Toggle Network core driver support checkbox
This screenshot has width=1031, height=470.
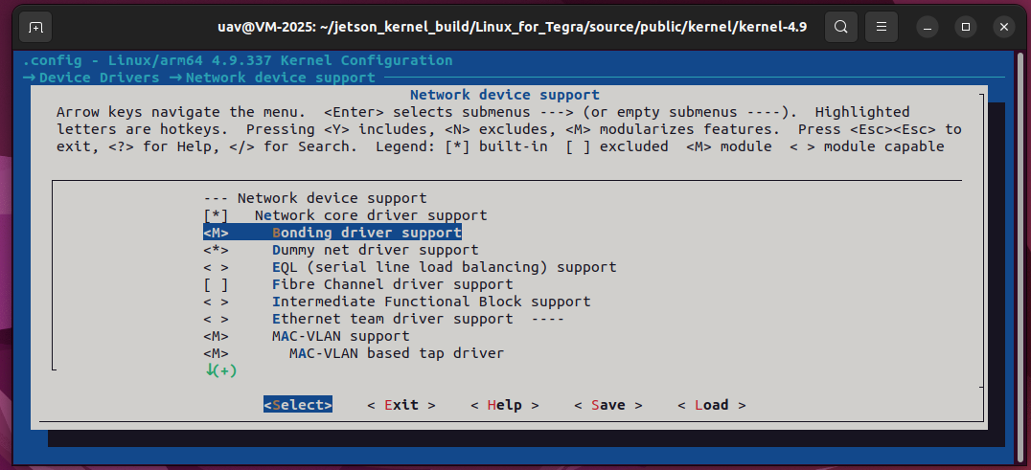click(216, 215)
